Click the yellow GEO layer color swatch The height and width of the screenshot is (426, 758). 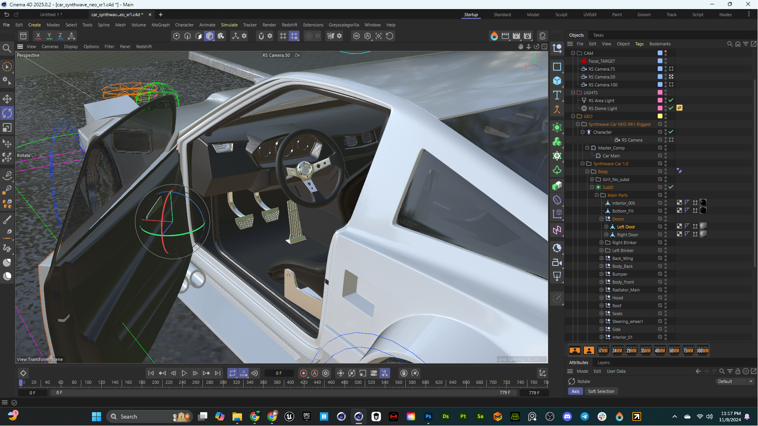pos(660,116)
